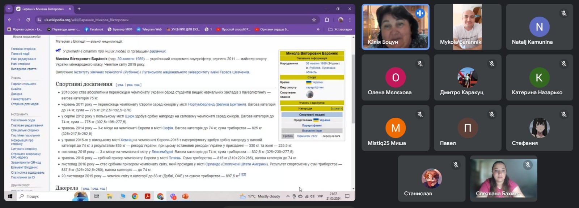Open the Chrome three-dot menu

click(x=350, y=20)
